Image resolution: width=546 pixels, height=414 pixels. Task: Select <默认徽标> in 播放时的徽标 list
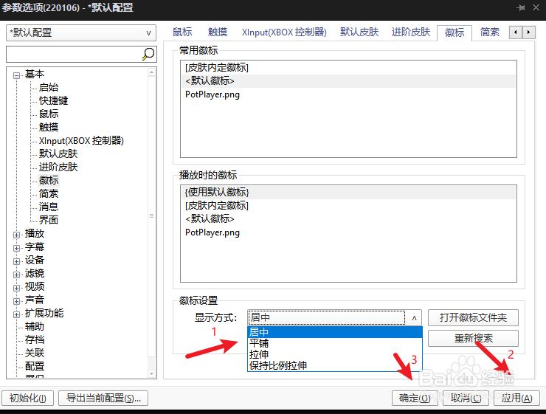click(x=348, y=218)
